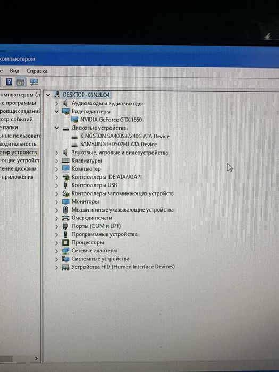The image size is (279, 372).
Task: Click the show/hide action pane toolbar icon
Action: point(20,82)
